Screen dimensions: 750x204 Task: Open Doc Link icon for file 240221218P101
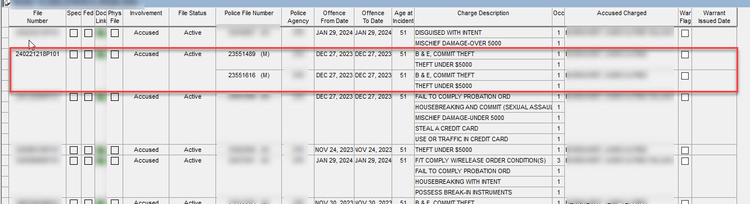pos(101,54)
